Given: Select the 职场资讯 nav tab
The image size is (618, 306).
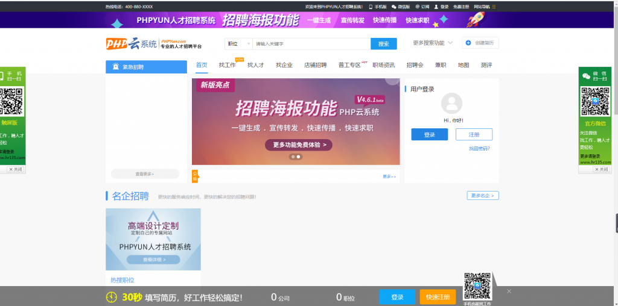Looking at the screenshot, I should pos(383,65).
